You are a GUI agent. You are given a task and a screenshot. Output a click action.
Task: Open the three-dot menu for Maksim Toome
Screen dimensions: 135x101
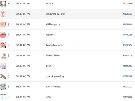point(9,55)
